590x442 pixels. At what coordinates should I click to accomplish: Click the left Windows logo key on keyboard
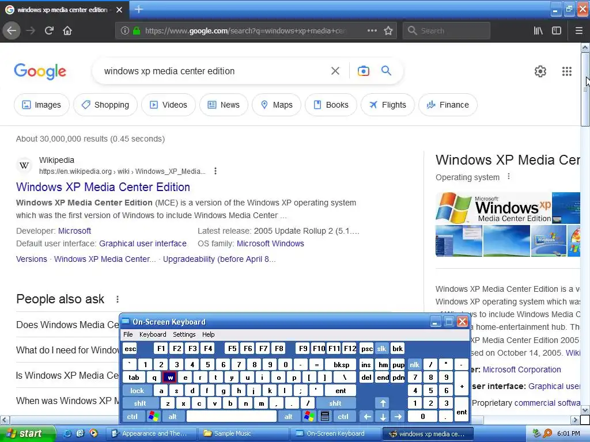click(x=153, y=417)
